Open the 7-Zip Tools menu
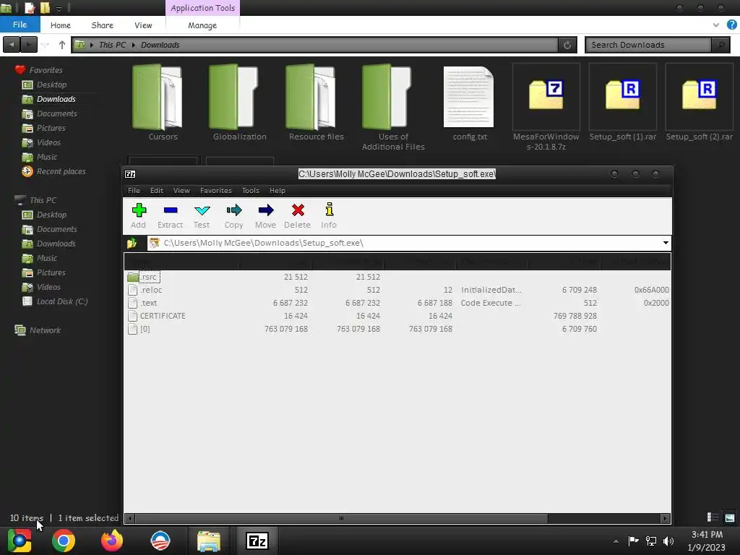The height and width of the screenshot is (555, 740). click(250, 190)
